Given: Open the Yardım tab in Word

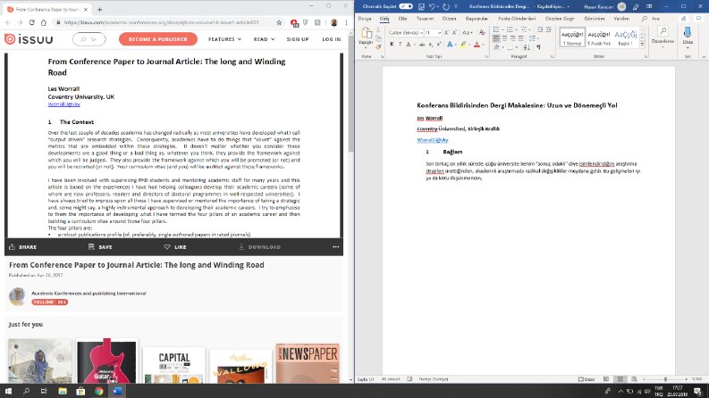Looking at the screenshot, I should [x=621, y=19].
